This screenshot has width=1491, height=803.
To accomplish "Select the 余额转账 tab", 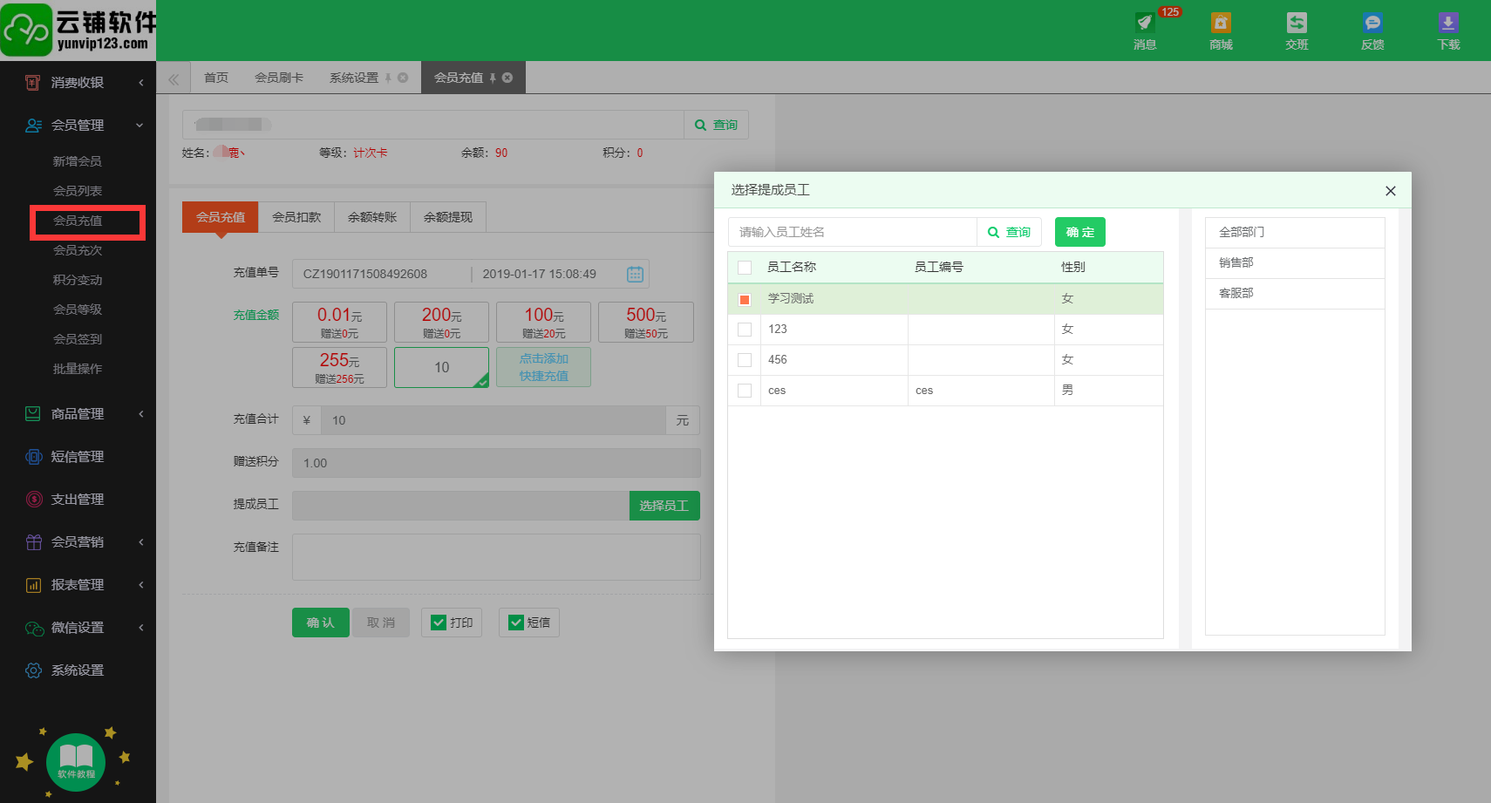I will tap(372, 217).
